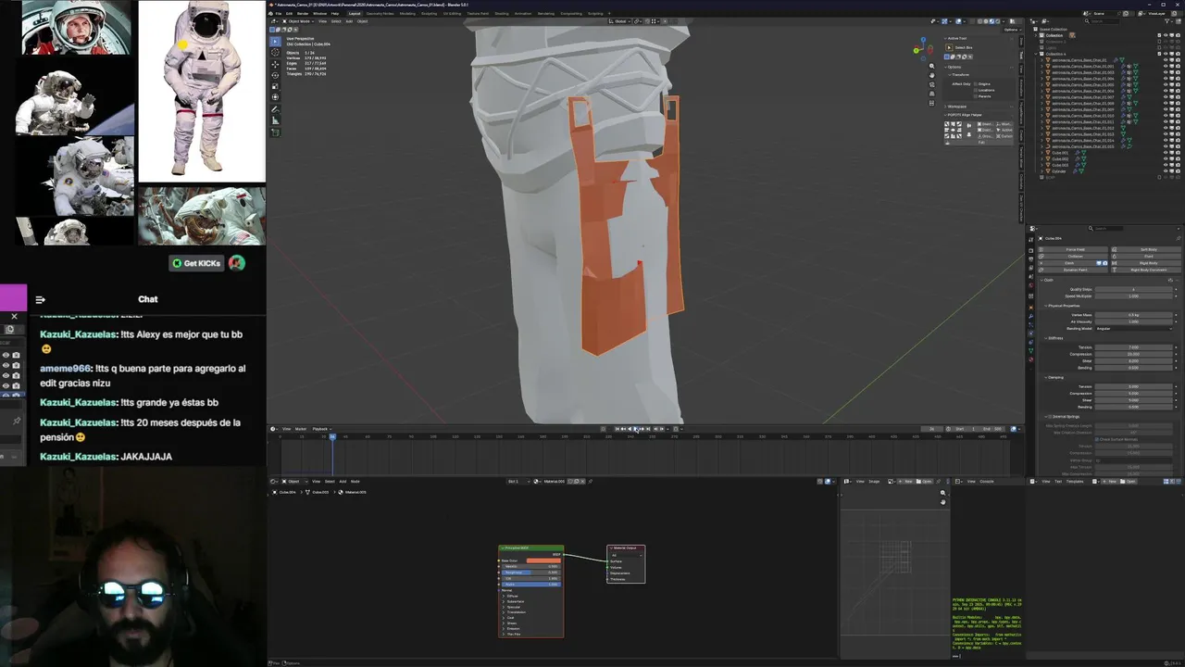The height and width of the screenshot is (667, 1185).
Task: Select the Annotate tool in viewport toolbar
Action: [275, 109]
